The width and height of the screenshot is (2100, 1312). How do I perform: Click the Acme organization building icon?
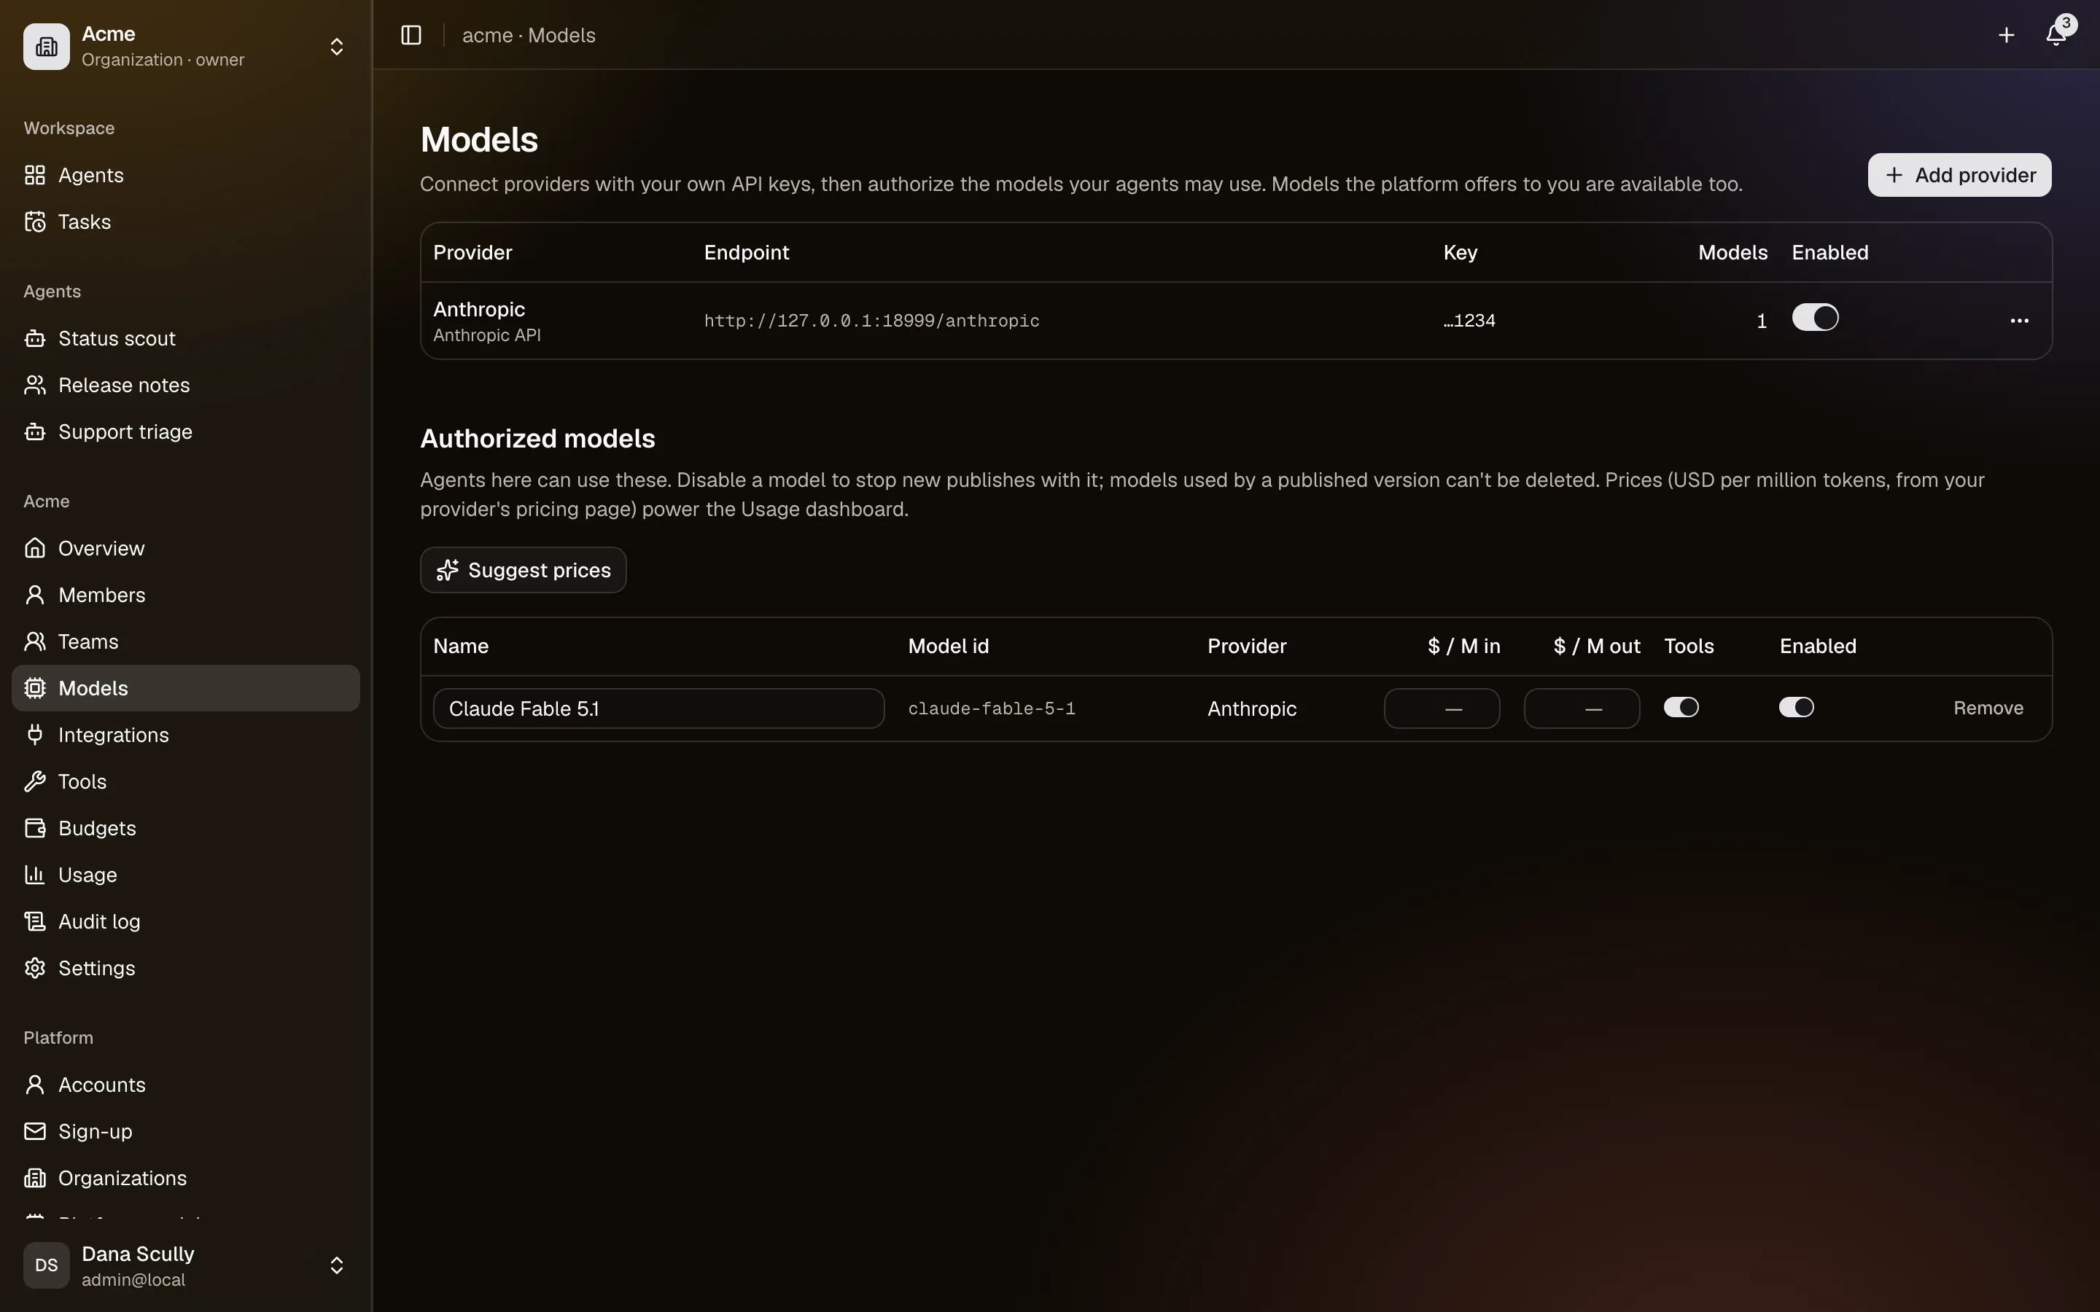pos(46,47)
